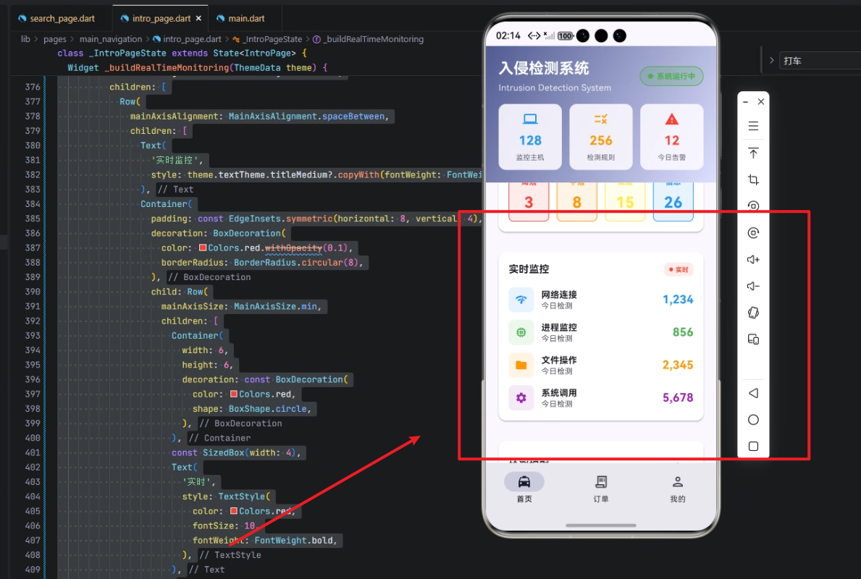Viewport: 861px width, 579px height.
Task: Open the lib breadcrumb
Action: 25,39
